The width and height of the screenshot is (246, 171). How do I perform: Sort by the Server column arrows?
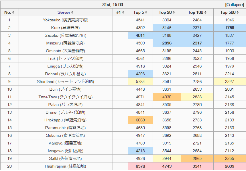point(72,12)
